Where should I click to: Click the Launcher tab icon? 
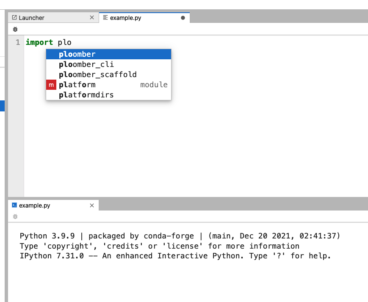pyautogui.click(x=14, y=17)
